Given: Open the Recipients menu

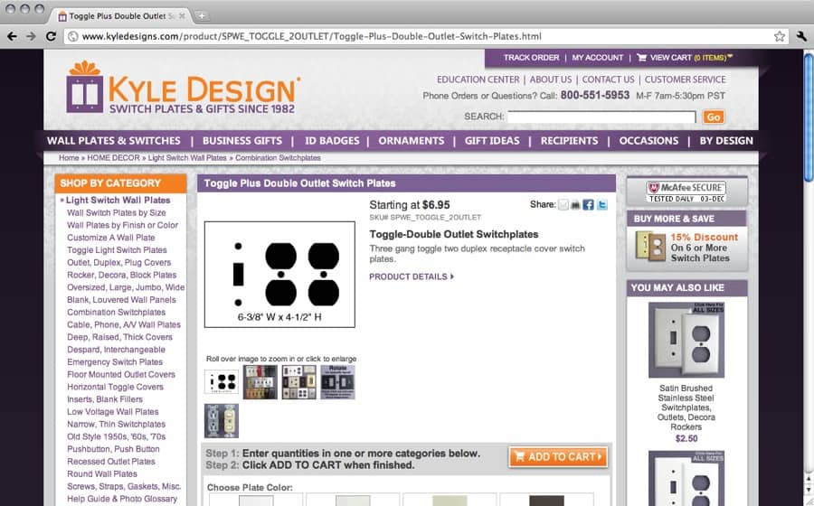Looking at the screenshot, I should [569, 140].
